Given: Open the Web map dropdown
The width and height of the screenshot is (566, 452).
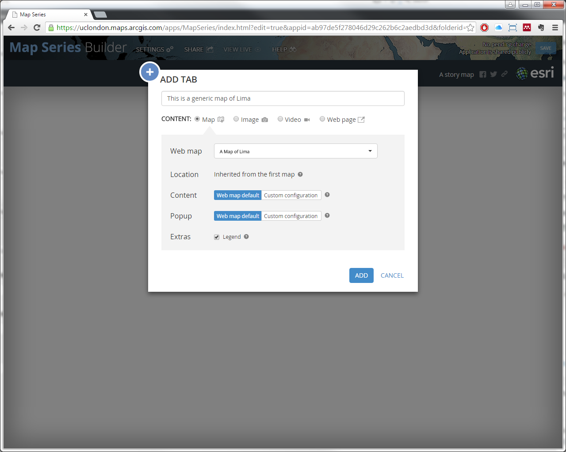Looking at the screenshot, I should click(295, 151).
